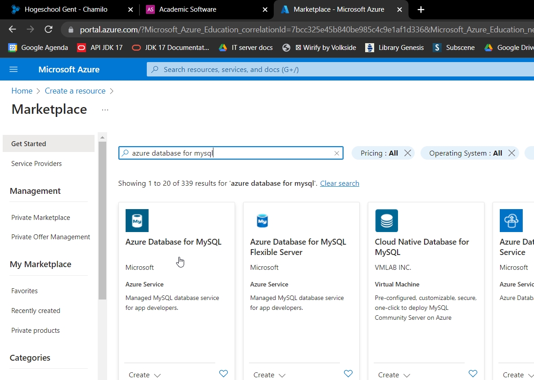Favorite MySQL Flexible Server with heart icon
This screenshot has height=380, width=534.
[348, 374]
